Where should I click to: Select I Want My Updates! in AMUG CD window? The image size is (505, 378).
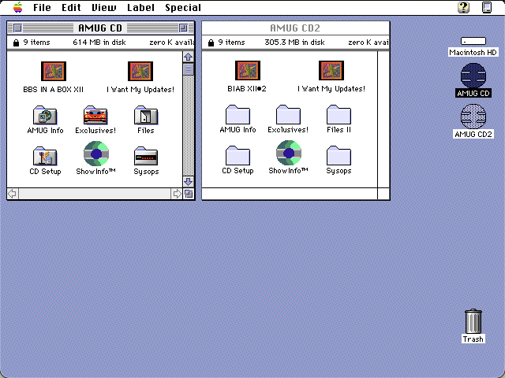pyautogui.click(x=140, y=71)
